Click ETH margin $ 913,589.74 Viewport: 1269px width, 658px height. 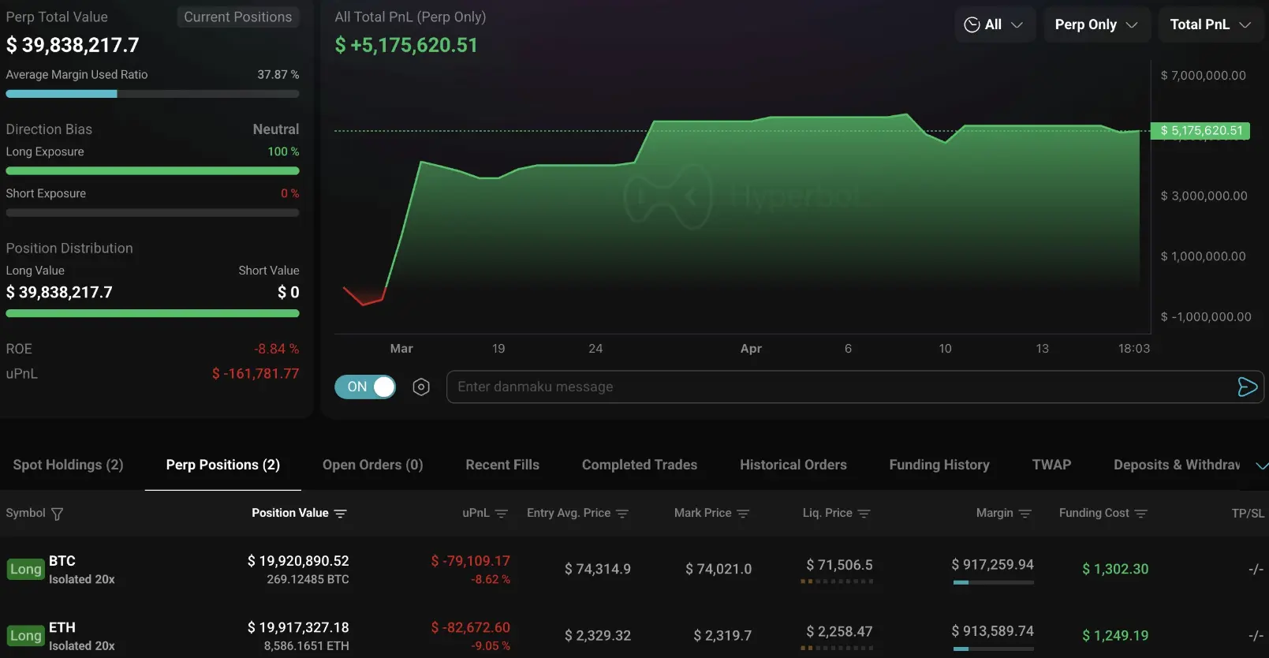[992, 630]
